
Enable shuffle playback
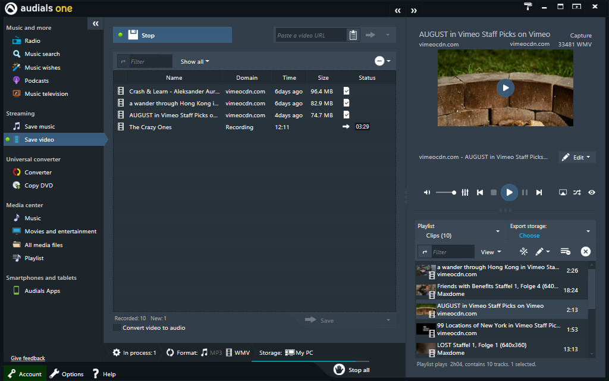[576, 192]
